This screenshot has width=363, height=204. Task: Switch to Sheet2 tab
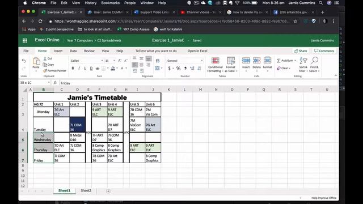coord(86,190)
